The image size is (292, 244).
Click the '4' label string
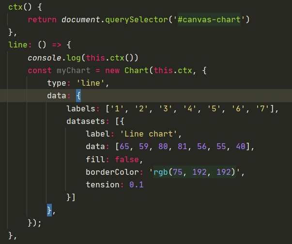click(x=190, y=108)
